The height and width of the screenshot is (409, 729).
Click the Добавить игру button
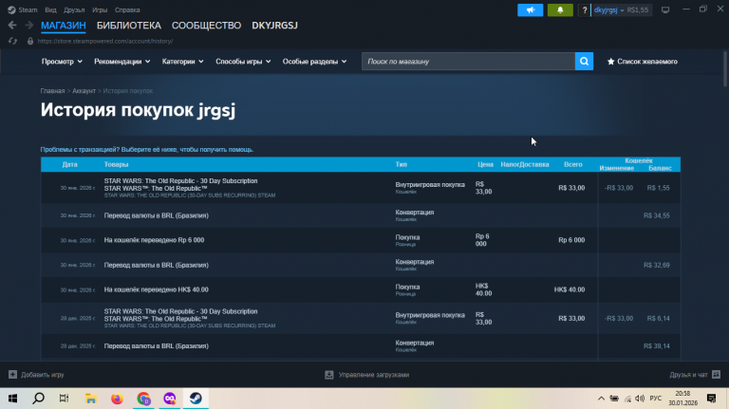click(36, 375)
